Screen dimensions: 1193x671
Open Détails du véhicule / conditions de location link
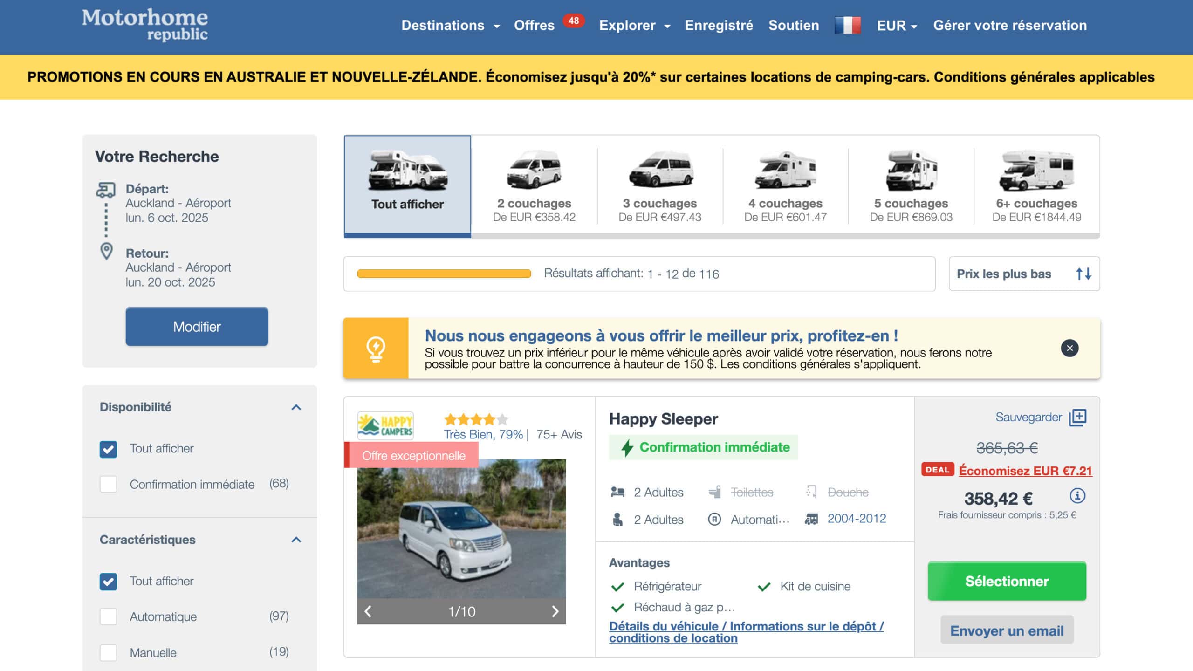click(747, 632)
